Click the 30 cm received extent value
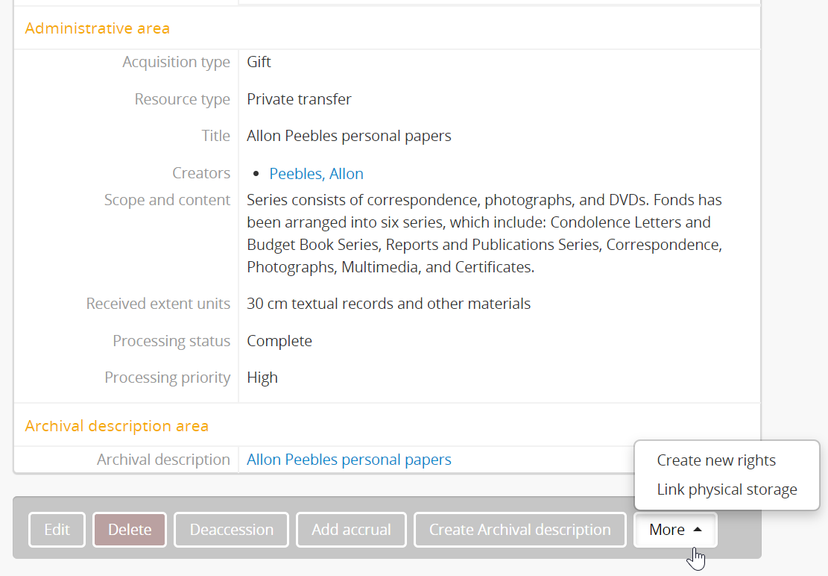This screenshot has height=576, width=828. 388,304
